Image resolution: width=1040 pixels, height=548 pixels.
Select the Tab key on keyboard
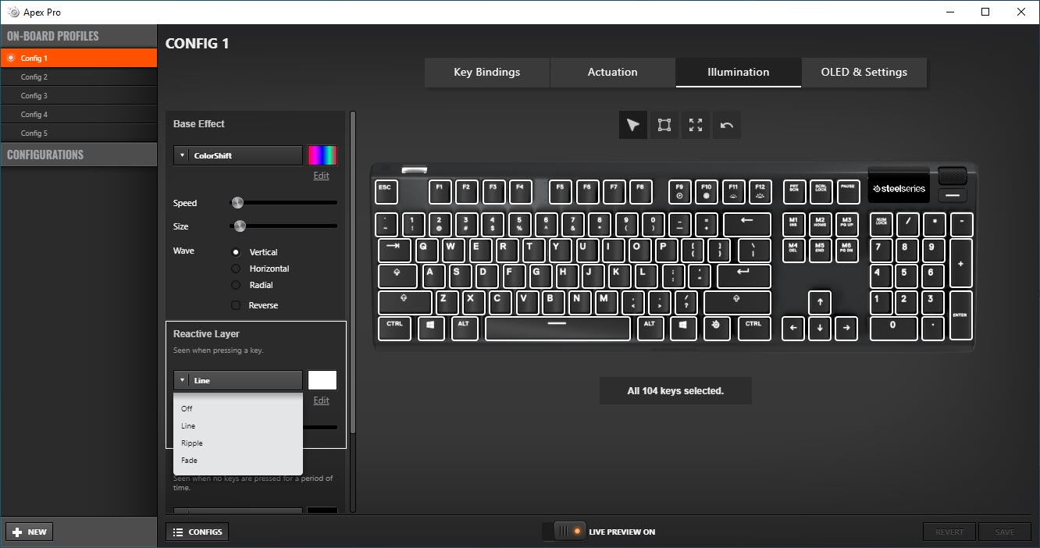tap(395, 251)
